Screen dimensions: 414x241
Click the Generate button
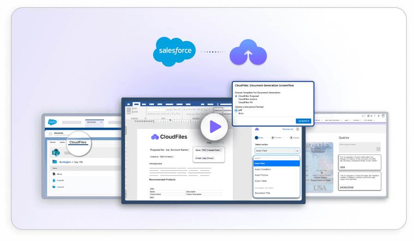point(304,121)
